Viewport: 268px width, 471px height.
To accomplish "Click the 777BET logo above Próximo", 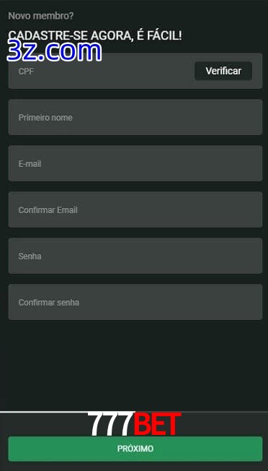I will [x=134, y=424].
